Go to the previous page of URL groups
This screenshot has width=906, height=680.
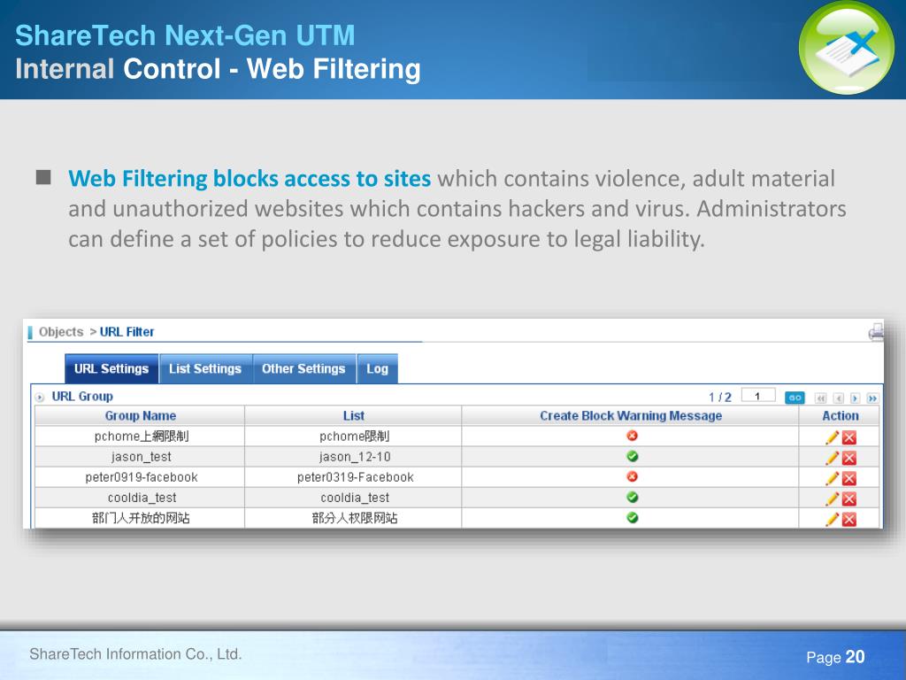839,398
